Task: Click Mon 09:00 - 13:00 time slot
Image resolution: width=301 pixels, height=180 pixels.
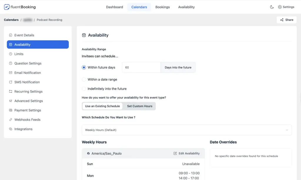Action: [189, 173]
